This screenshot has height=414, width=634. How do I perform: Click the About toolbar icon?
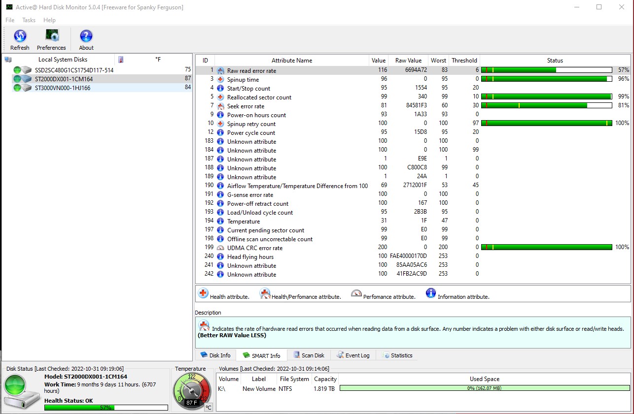pos(86,36)
